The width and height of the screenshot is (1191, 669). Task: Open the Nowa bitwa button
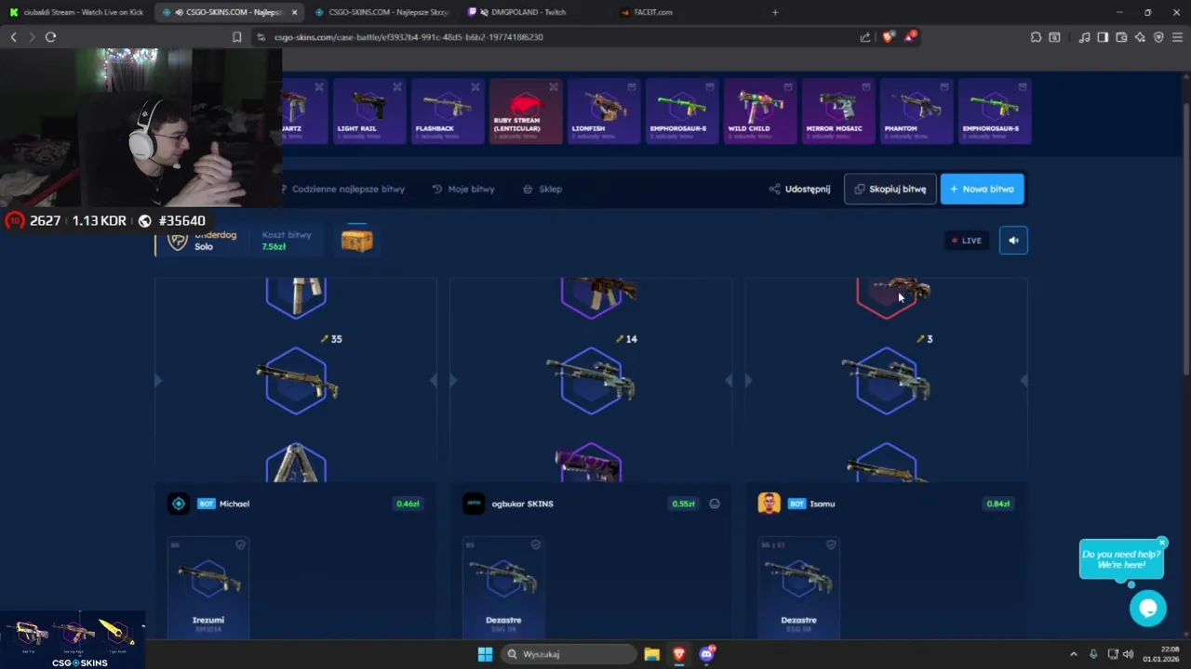(982, 189)
